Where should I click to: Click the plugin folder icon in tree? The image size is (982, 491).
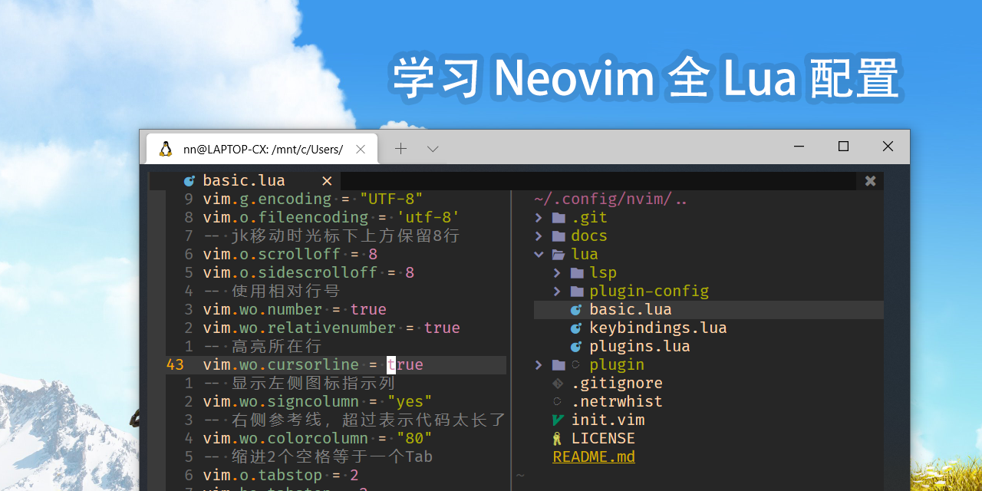coord(559,365)
